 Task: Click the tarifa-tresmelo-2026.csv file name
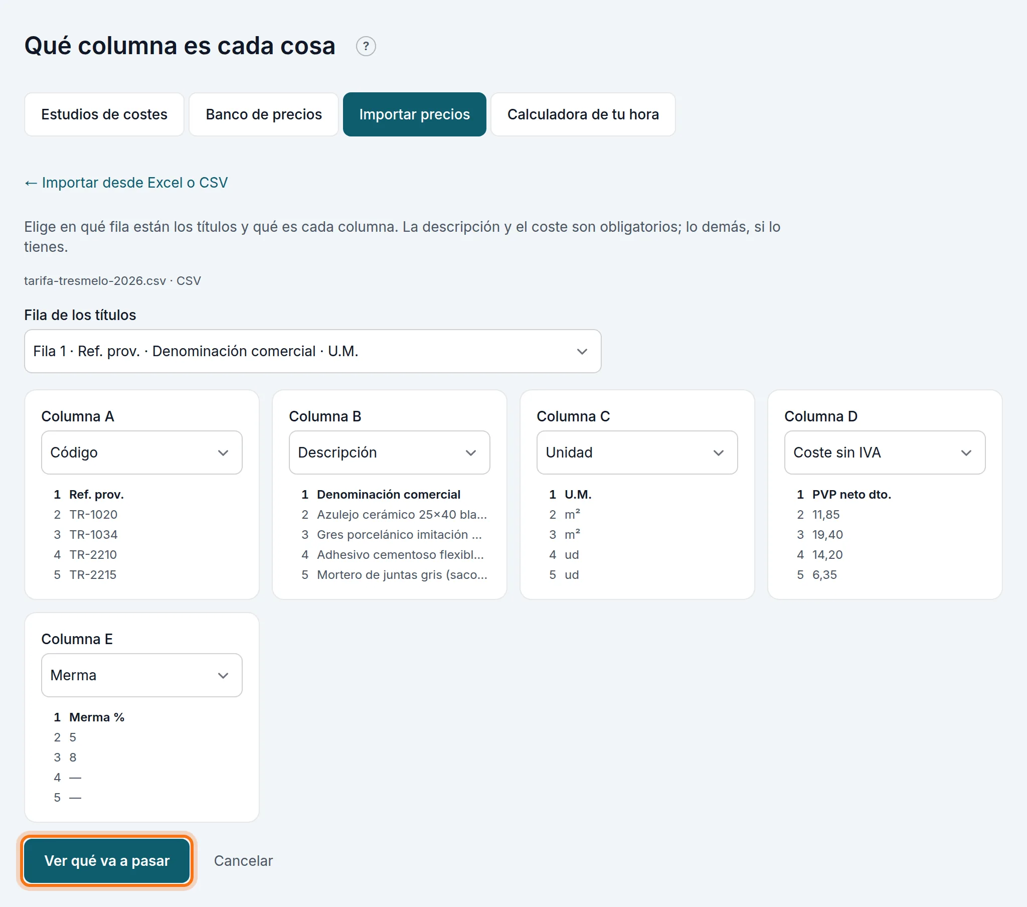pos(95,280)
